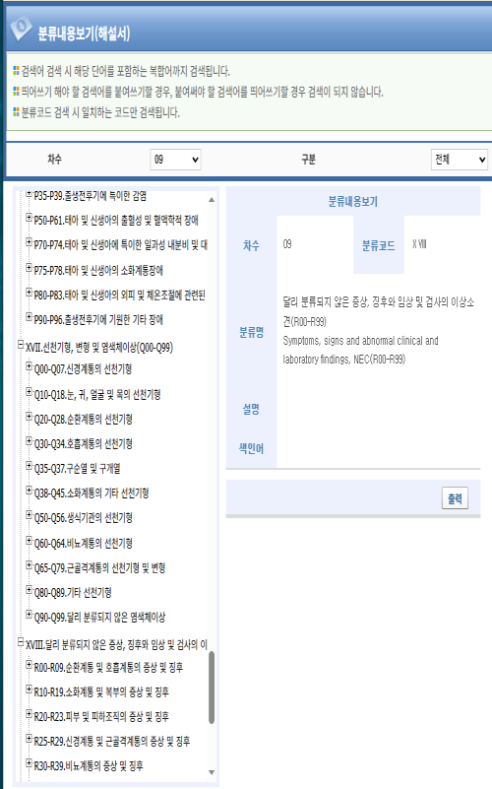Select Q80-Q89.기타 선천기형 item
The height and width of the screenshot is (789, 492).
pos(73,593)
